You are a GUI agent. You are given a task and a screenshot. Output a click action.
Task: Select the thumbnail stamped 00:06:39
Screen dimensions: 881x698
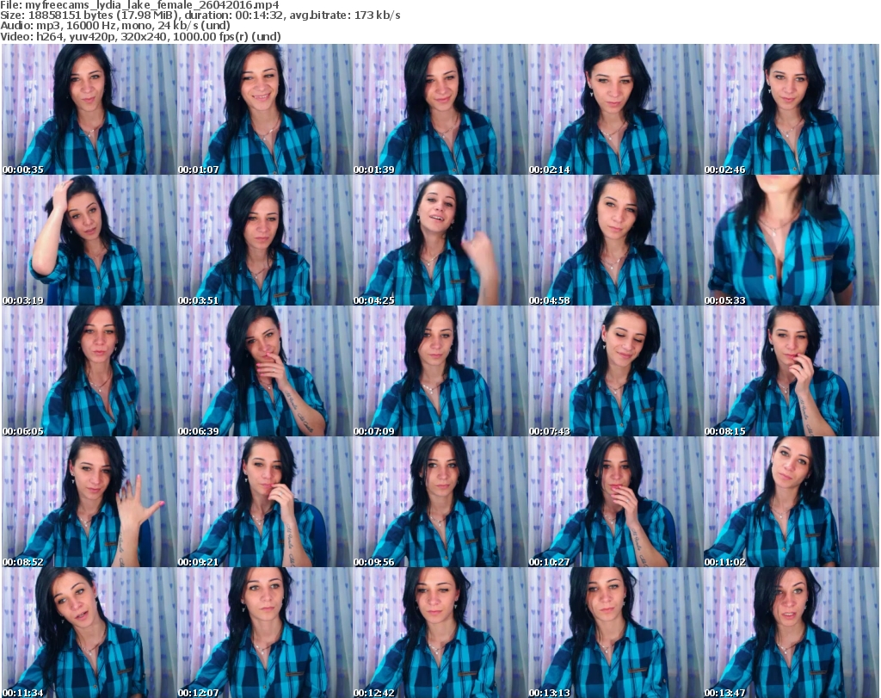click(265, 371)
